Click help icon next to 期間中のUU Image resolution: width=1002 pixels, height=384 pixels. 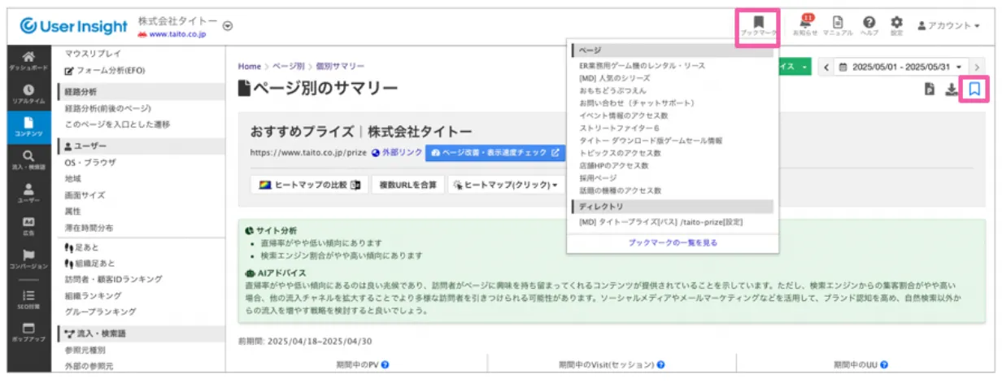(883, 365)
